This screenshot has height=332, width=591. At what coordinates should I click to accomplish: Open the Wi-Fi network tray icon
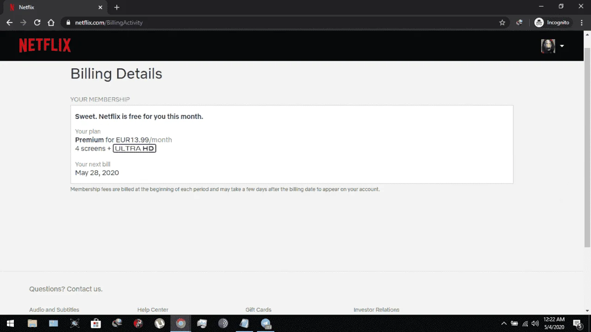point(525,323)
